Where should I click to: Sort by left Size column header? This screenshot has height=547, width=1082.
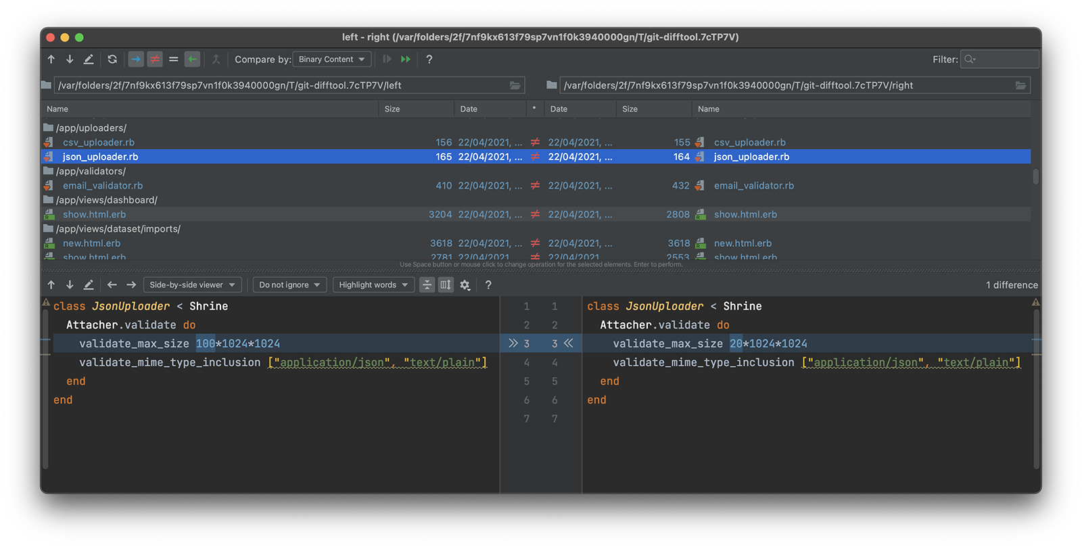coord(416,109)
